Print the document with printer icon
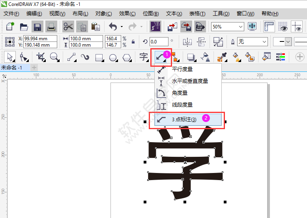This screenshot has width=307, height=218. point(51,26)
